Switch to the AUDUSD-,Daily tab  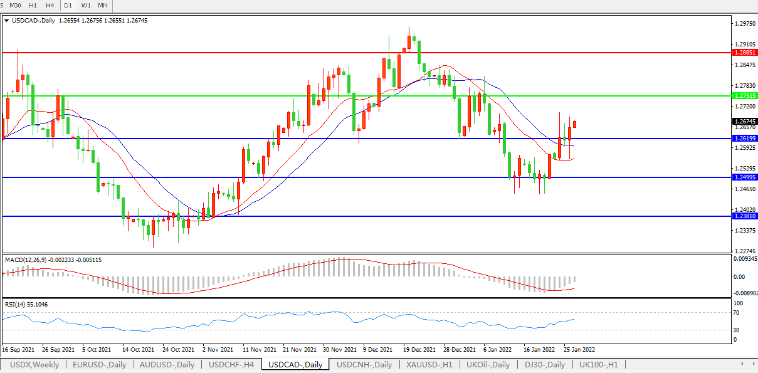167,365
